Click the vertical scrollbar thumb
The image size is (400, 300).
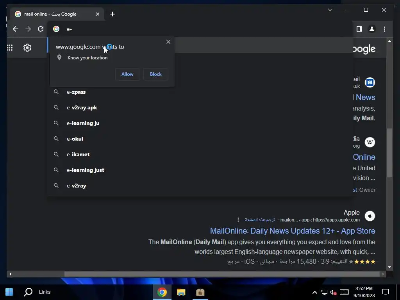(389, 153)
